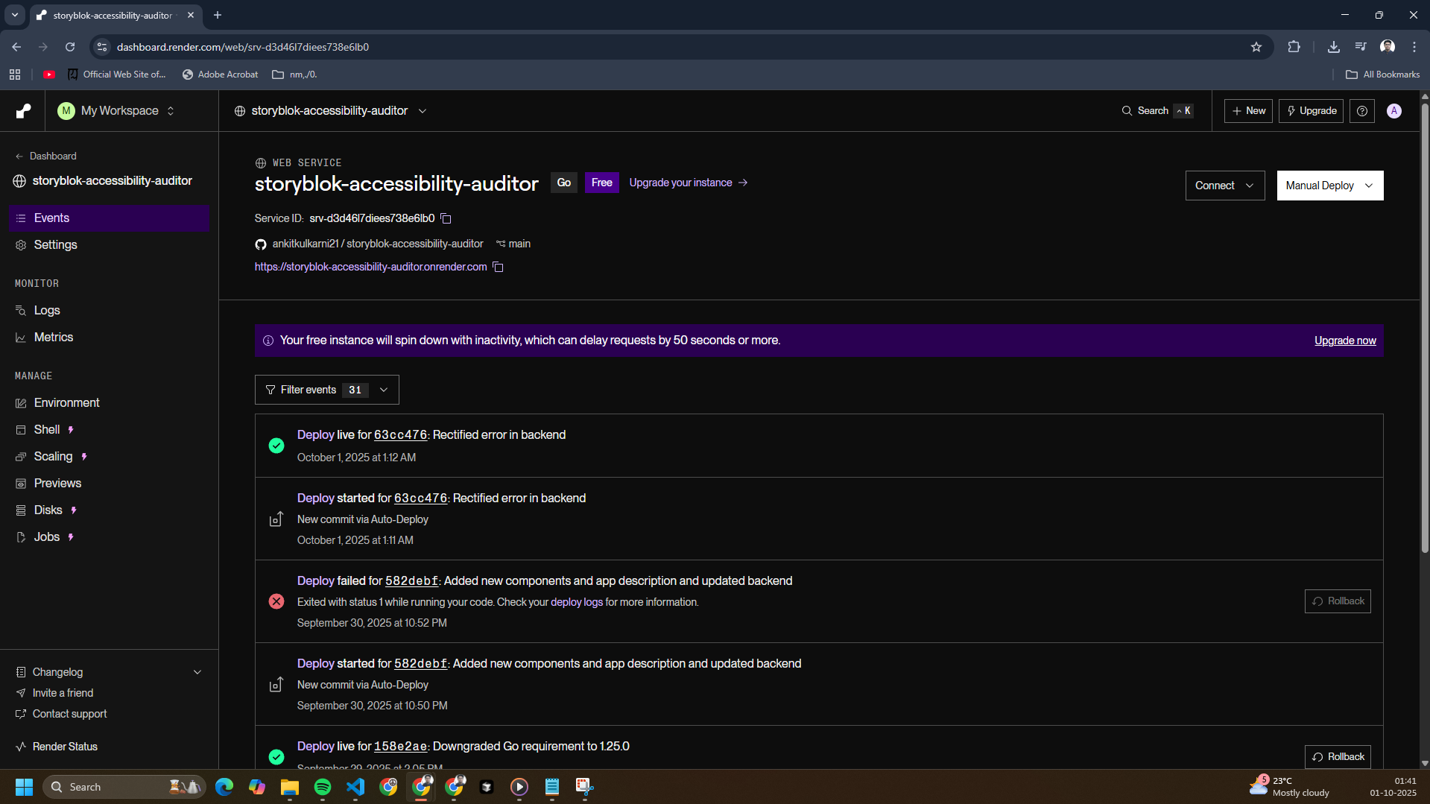1430x804 pixels.
Task: Click the New button
Action: (x=1248, y=111)
